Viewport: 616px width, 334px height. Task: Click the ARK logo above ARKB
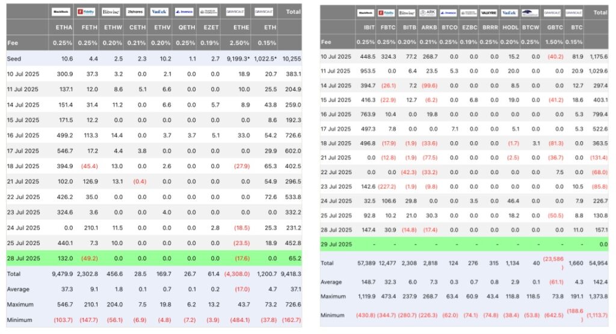[428, 13]
